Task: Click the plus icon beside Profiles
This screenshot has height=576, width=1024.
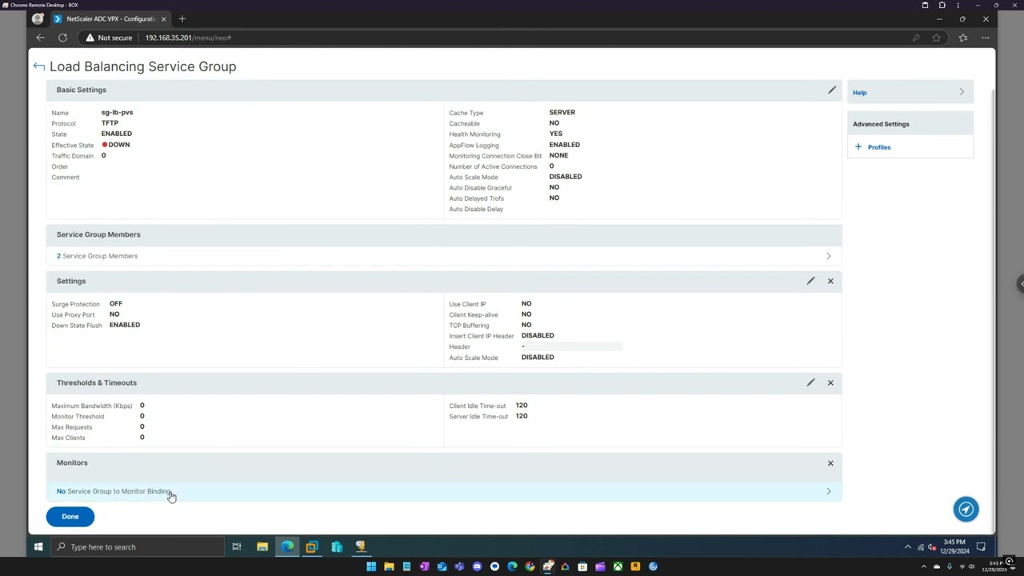Action: (x=858, y=146)
